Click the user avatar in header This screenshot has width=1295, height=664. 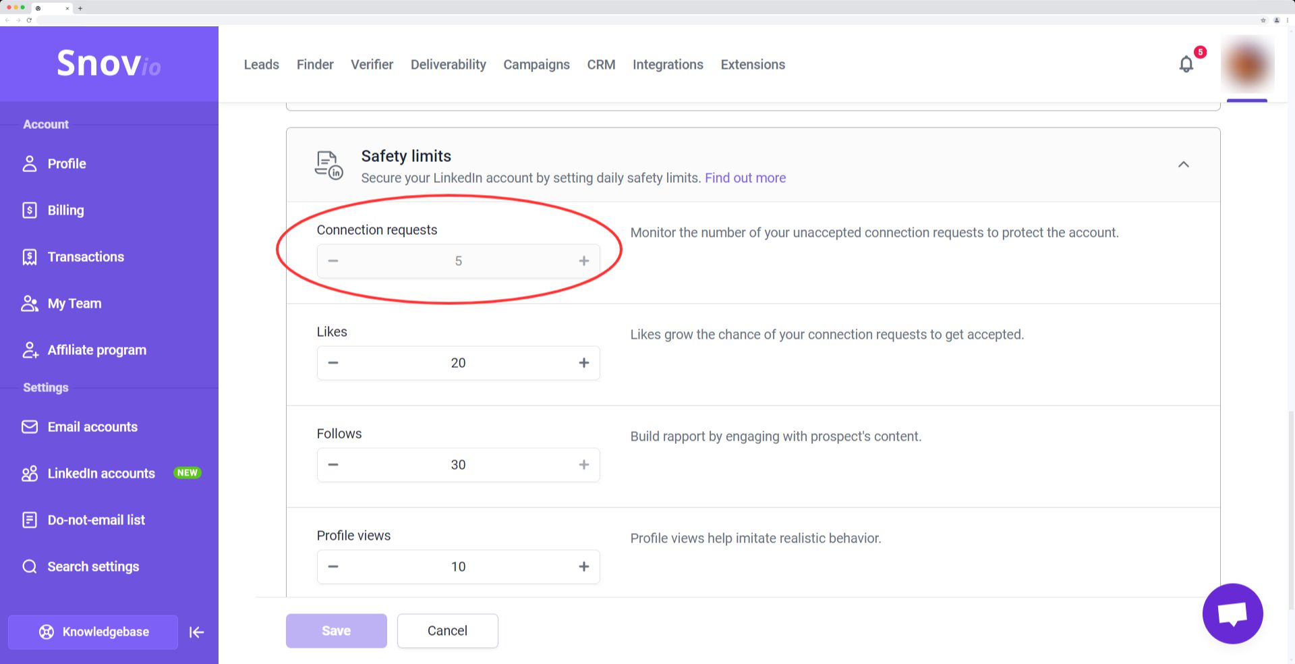tap(1247, 65)
